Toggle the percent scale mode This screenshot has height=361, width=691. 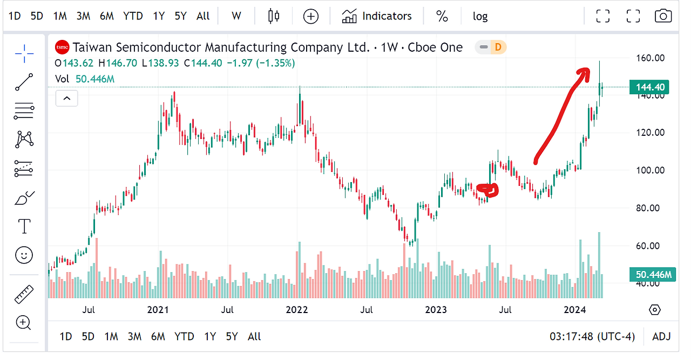pyautogui.click(x=442, y=16)
